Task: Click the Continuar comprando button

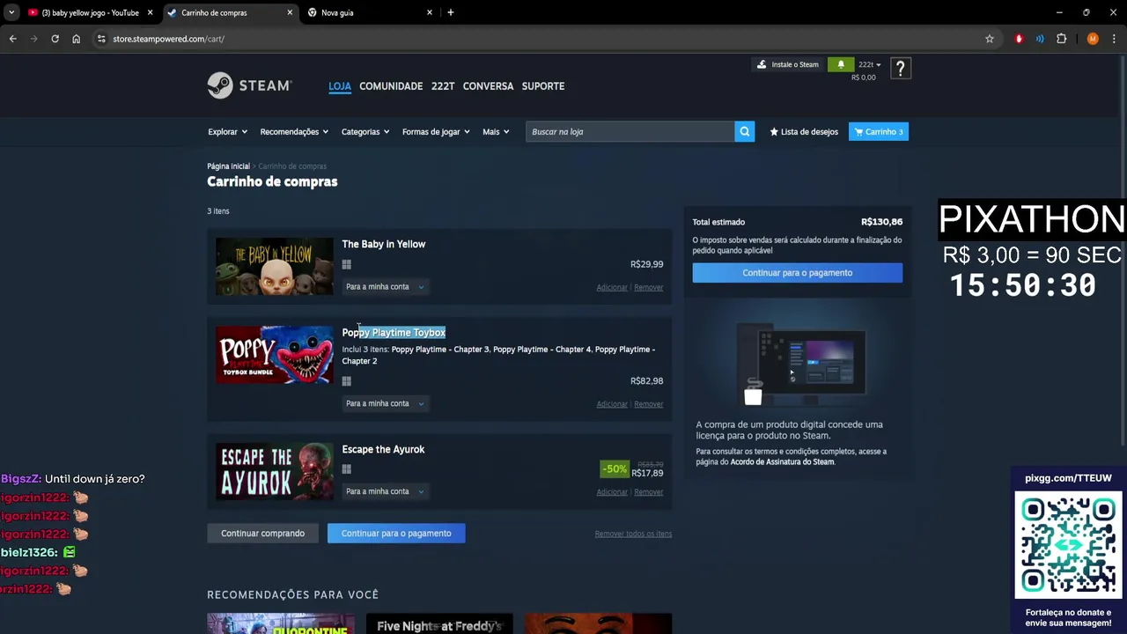Action: point(262,533)
